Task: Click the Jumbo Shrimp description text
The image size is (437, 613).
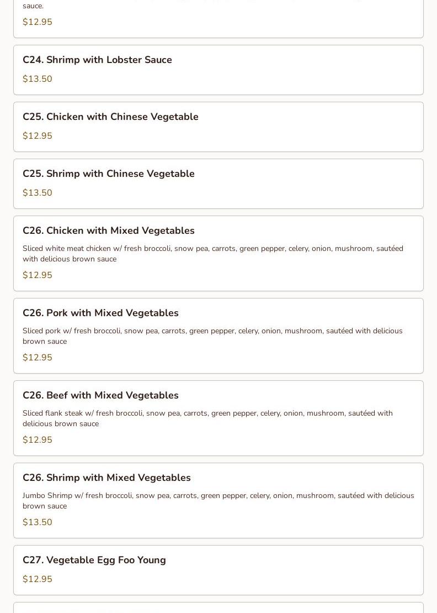Action: coord(218,501)
